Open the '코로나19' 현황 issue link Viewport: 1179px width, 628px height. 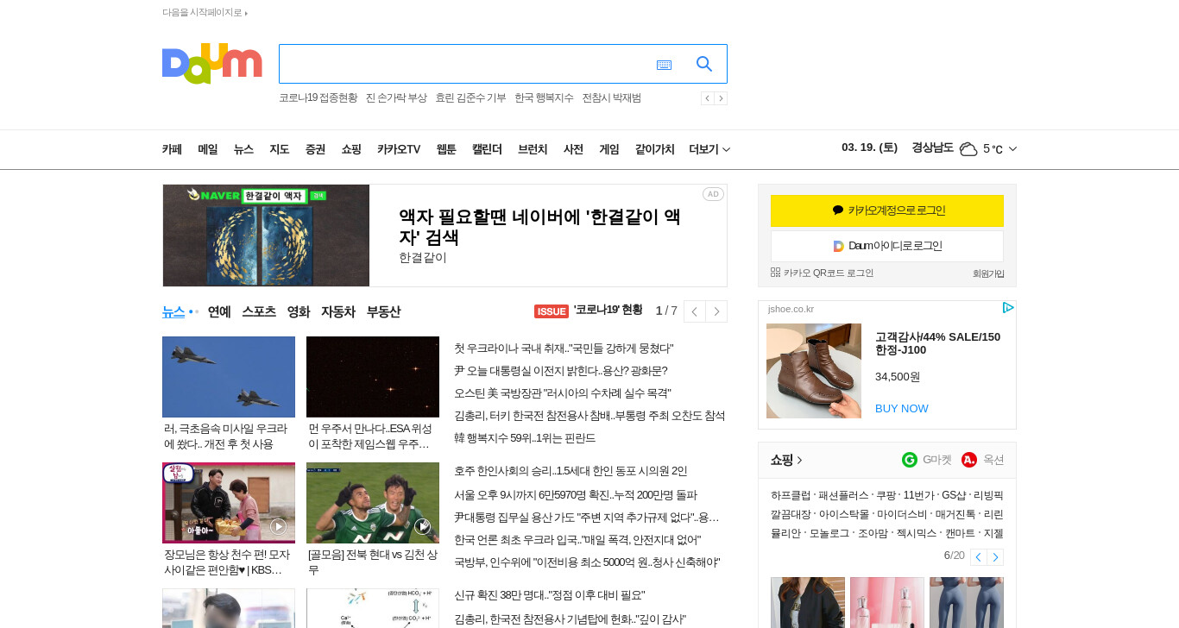pos(608,311)
